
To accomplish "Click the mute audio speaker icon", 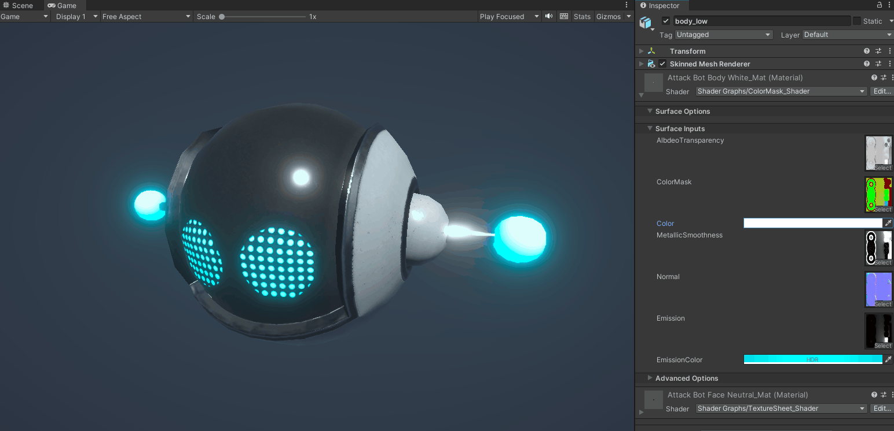I will [x=548, y=16].
